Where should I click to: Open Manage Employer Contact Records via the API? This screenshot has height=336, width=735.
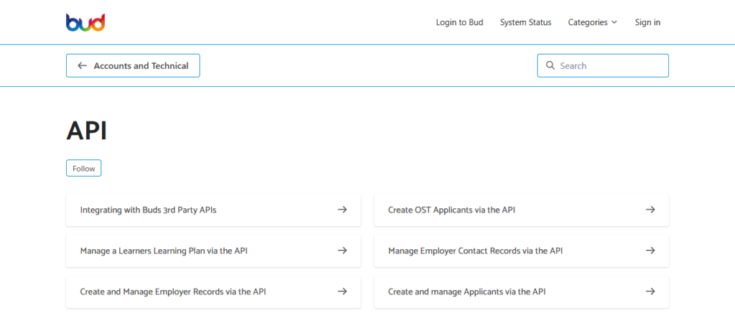pos(521,251)
